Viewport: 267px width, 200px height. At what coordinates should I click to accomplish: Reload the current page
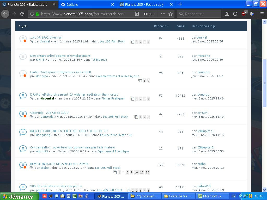pyautogui.click(x=22, y=14)
